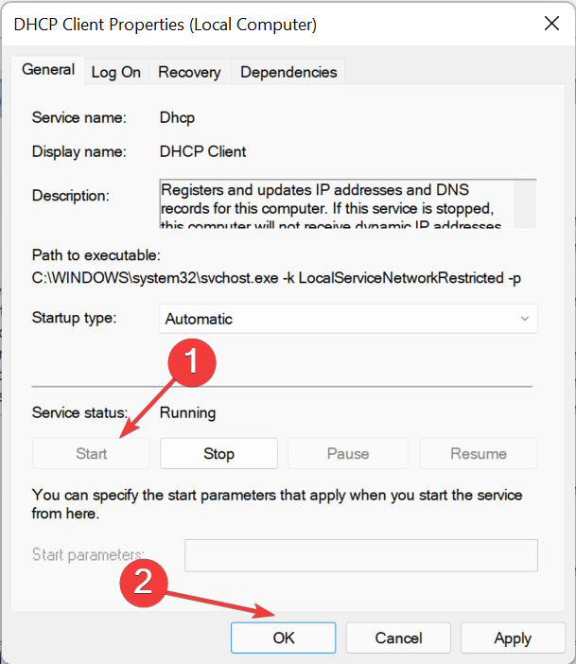This screenshot has height=664, width=576.
Task: Switch to the General tab
Action: coord(48,70)
